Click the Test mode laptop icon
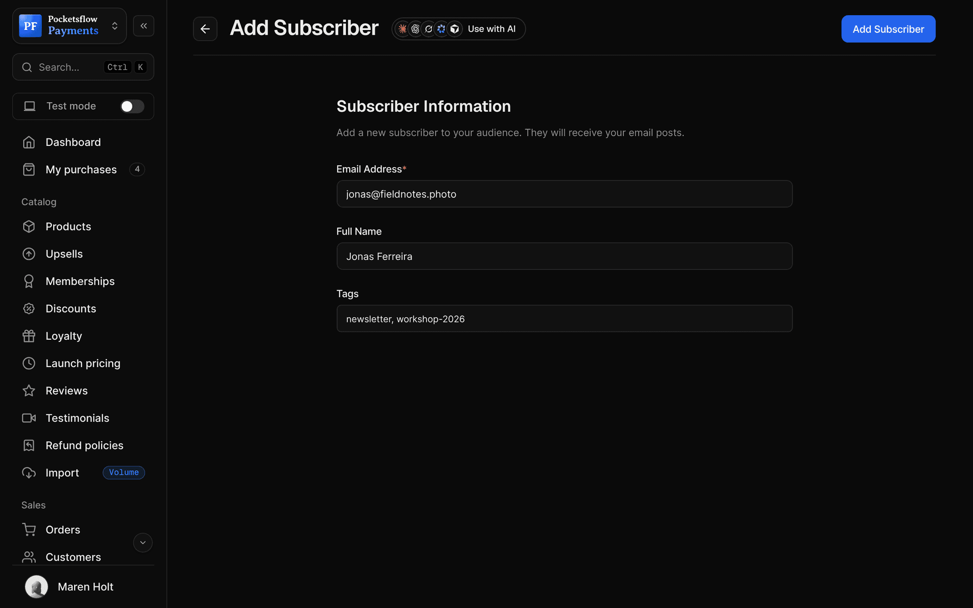 pos(30,106)
